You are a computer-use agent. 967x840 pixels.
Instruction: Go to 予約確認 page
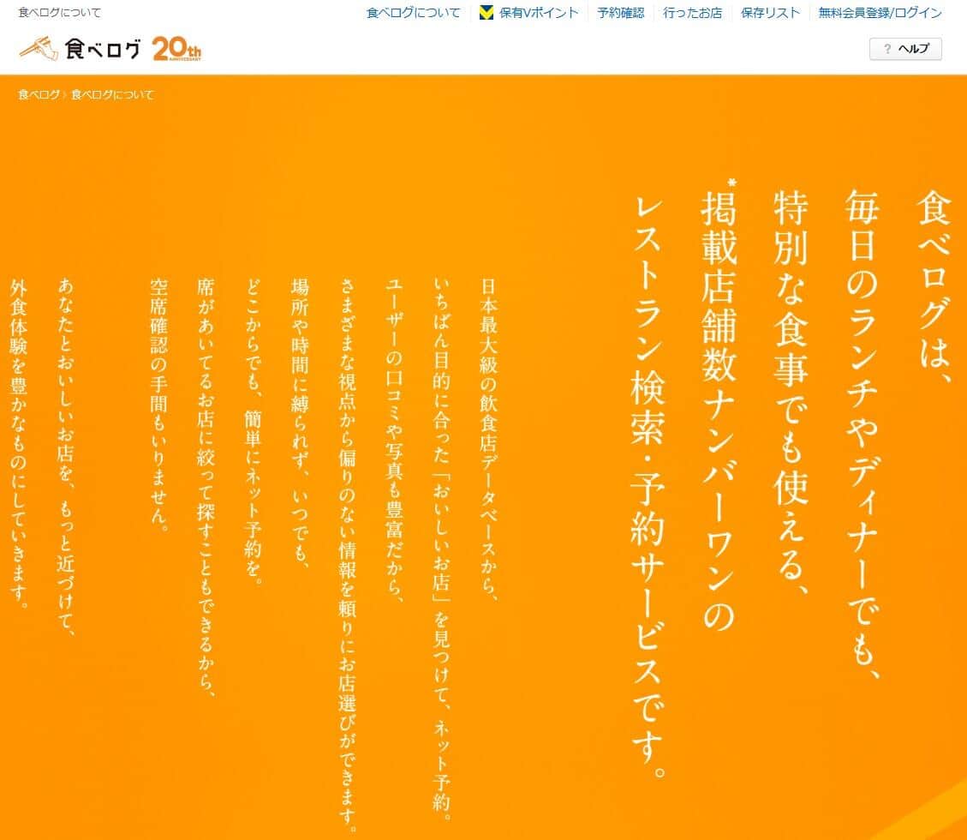click(620, 13)
